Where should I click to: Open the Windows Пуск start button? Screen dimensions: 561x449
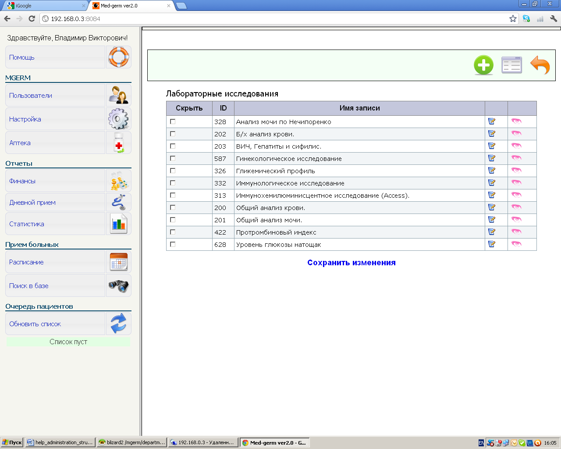[12, 442]
